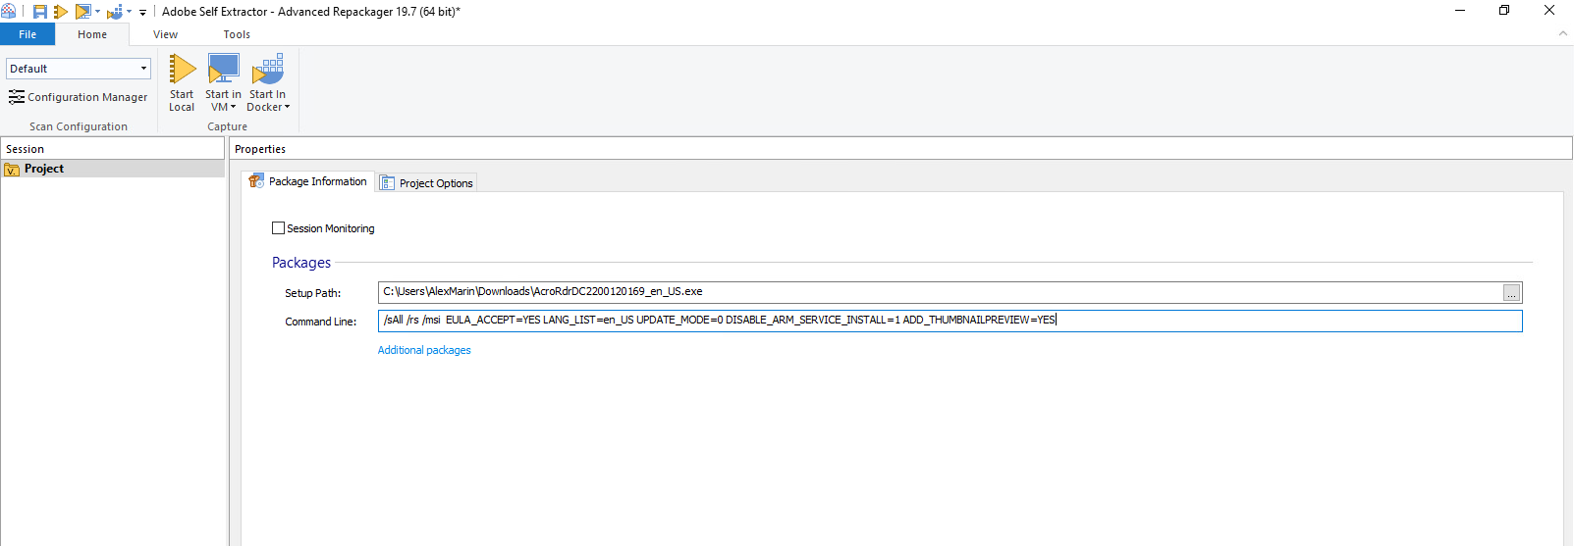The width and height of the screenshot is (1574, 546).
Task: Click inside the Command Line field
Action: (950, 321)
